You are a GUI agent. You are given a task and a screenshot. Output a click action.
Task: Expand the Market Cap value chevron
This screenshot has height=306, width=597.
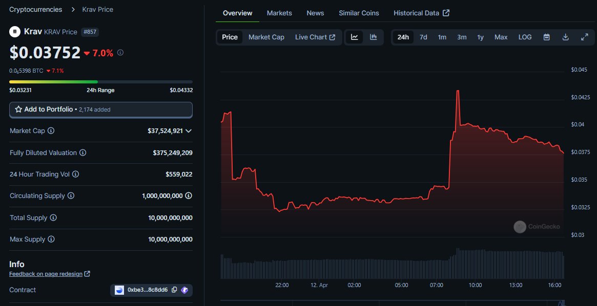[x=188, y=131]
